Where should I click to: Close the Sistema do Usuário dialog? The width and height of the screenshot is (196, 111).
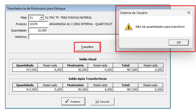[189, 12]
